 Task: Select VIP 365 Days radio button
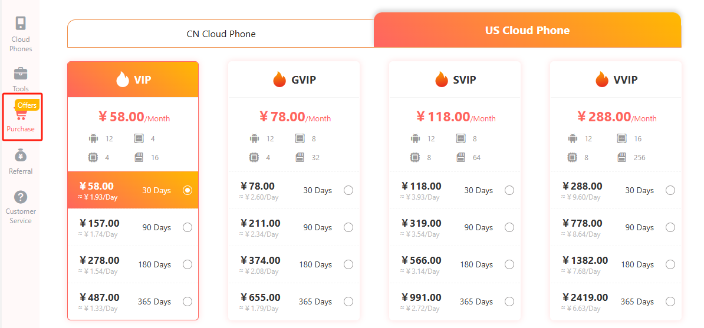(187, 302)
